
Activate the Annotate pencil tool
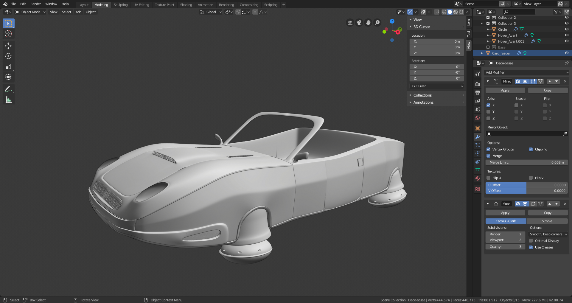pyautogui.click(x=8, y=89)
